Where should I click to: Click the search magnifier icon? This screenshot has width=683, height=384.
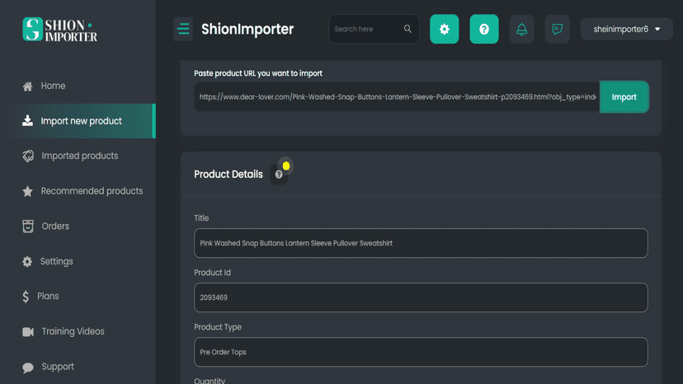(x=407, y=29)
